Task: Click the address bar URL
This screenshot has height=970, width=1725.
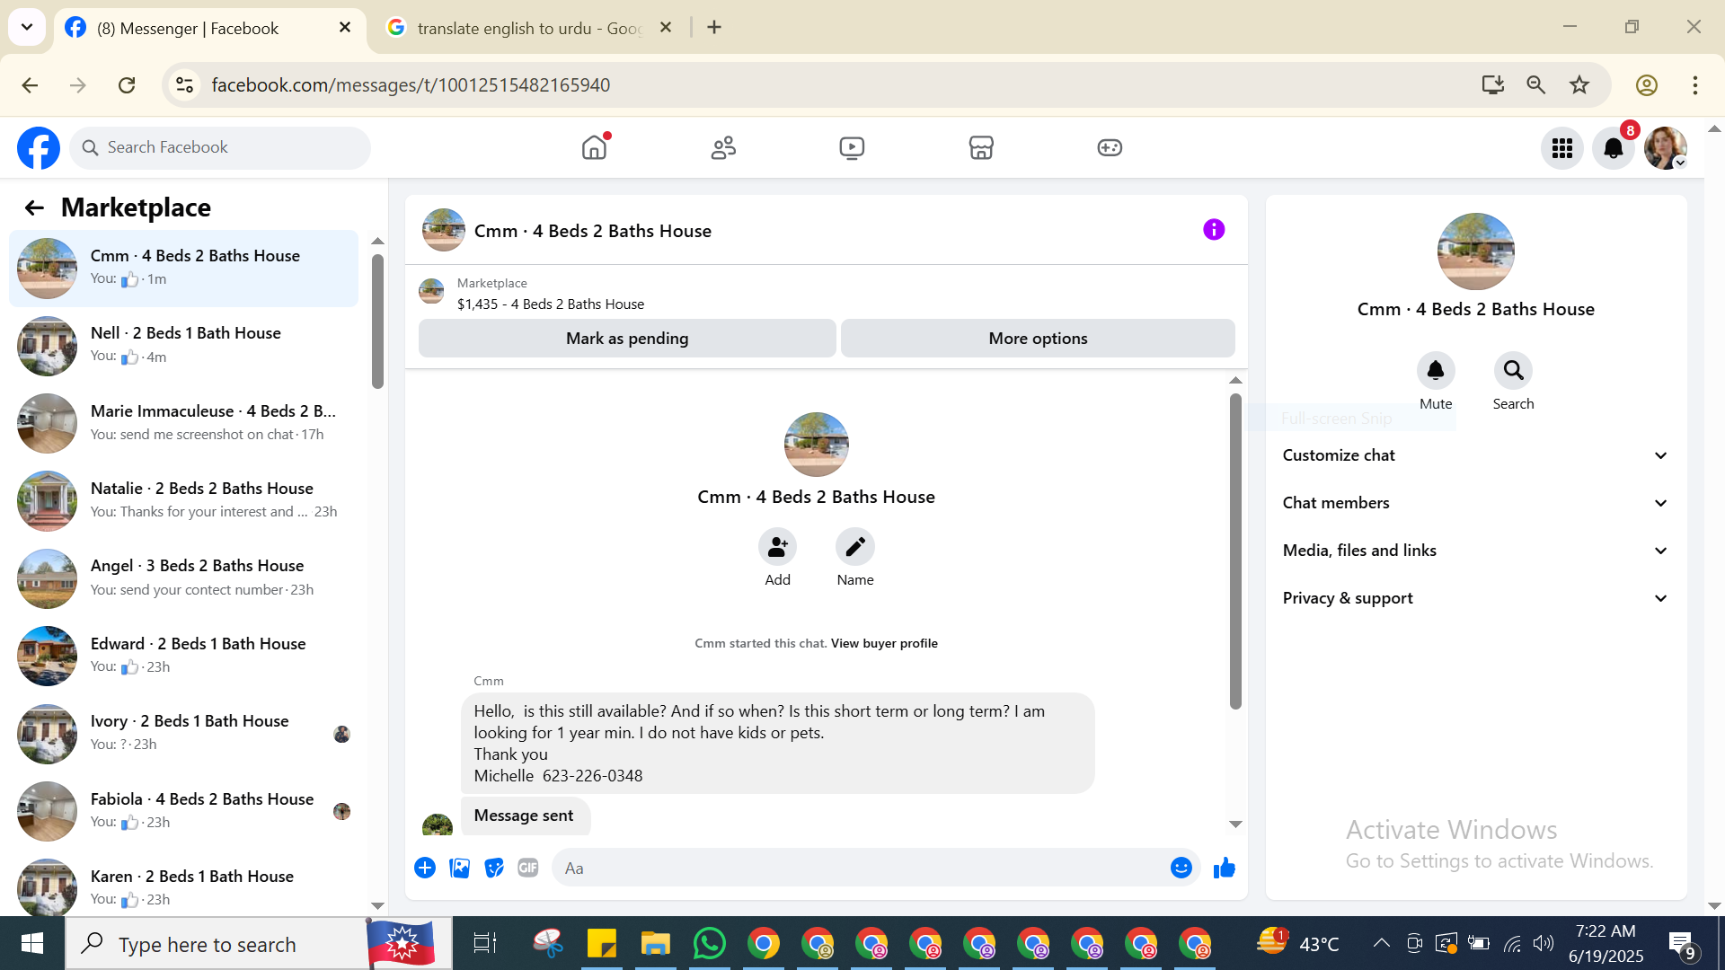Action: [x=411, y=85]
